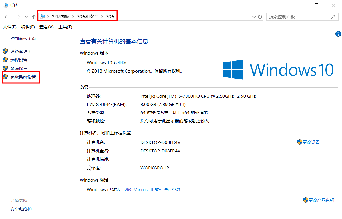Open 设备管理器 link
The height and width of the screenshot is (219, 342).
[x=21, y=51]
